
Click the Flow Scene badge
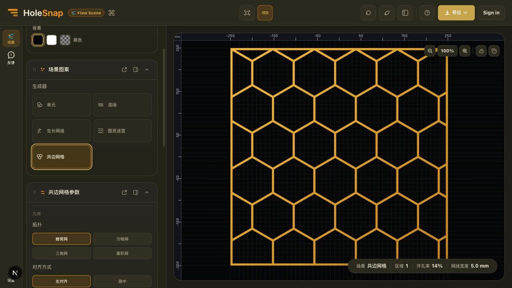pyautogui.click(x=86, y=13)
